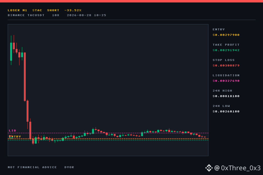
Task: Click the SHORT position label
Action: [x=53, y=10]
